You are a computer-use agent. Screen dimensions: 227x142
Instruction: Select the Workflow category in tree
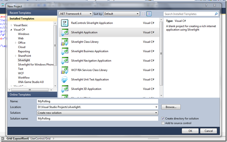point(24,78)
